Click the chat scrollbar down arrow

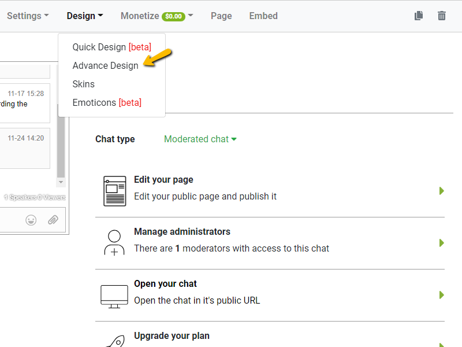click(x=61, y=182)
